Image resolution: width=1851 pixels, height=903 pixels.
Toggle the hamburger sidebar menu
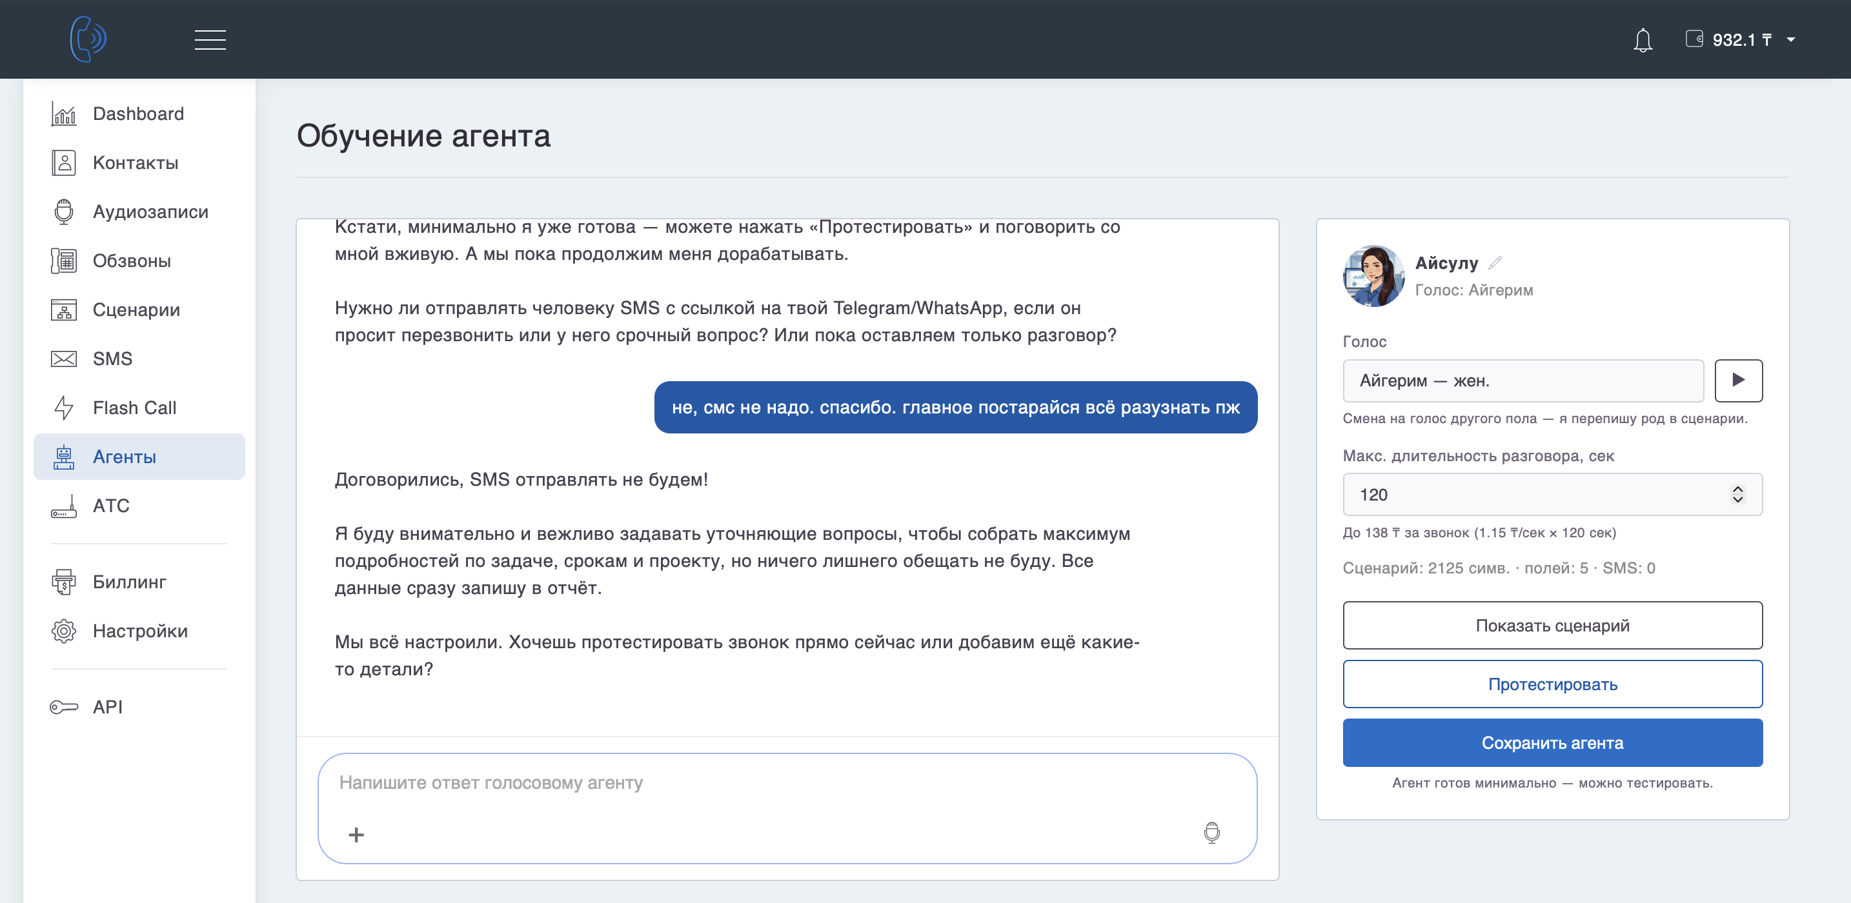coord(210,40)
